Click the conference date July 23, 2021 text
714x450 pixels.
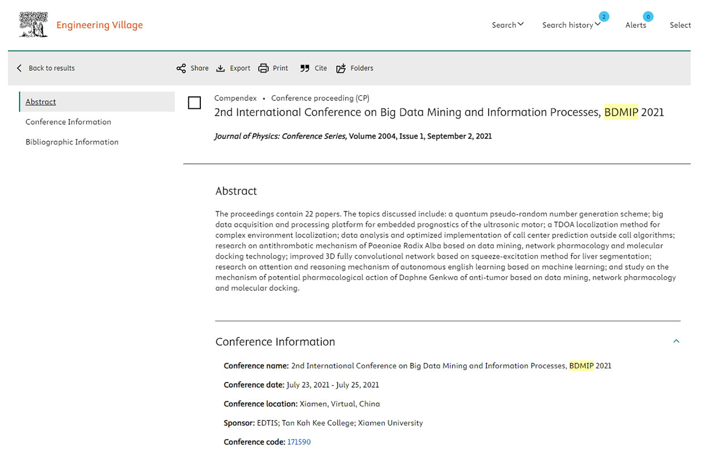coord(333,385)
